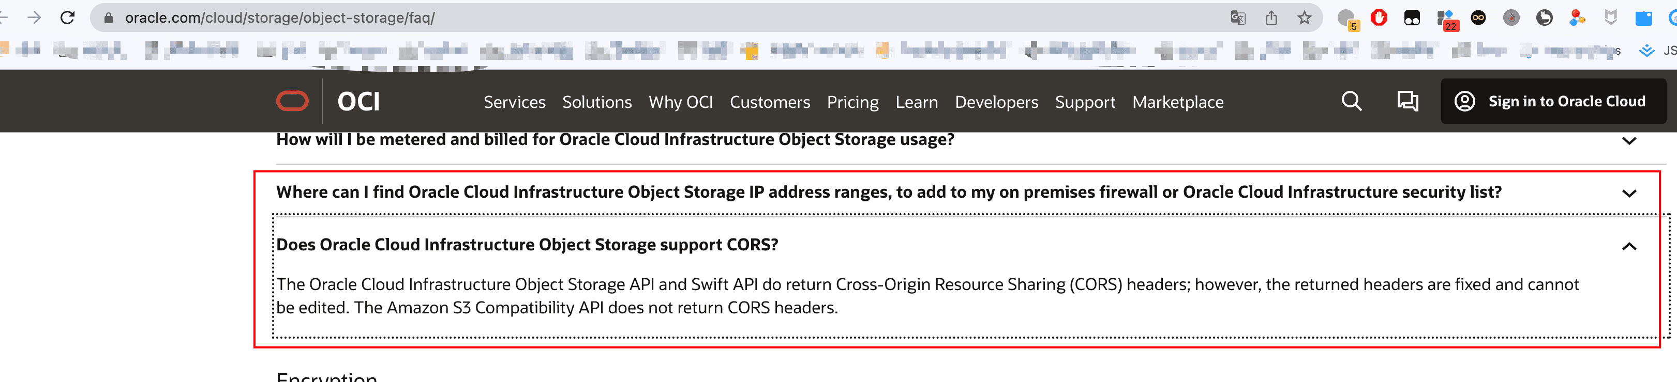The width and height of the screenshot is (1677, 382).
Task: Open the Developers menu item
Action: click(996, 102)
